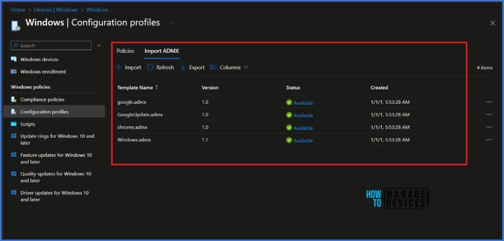Screen dimensions: 504x241
Task: Open Feature updates for Windows 10 and later
Action: pos(56,158)
